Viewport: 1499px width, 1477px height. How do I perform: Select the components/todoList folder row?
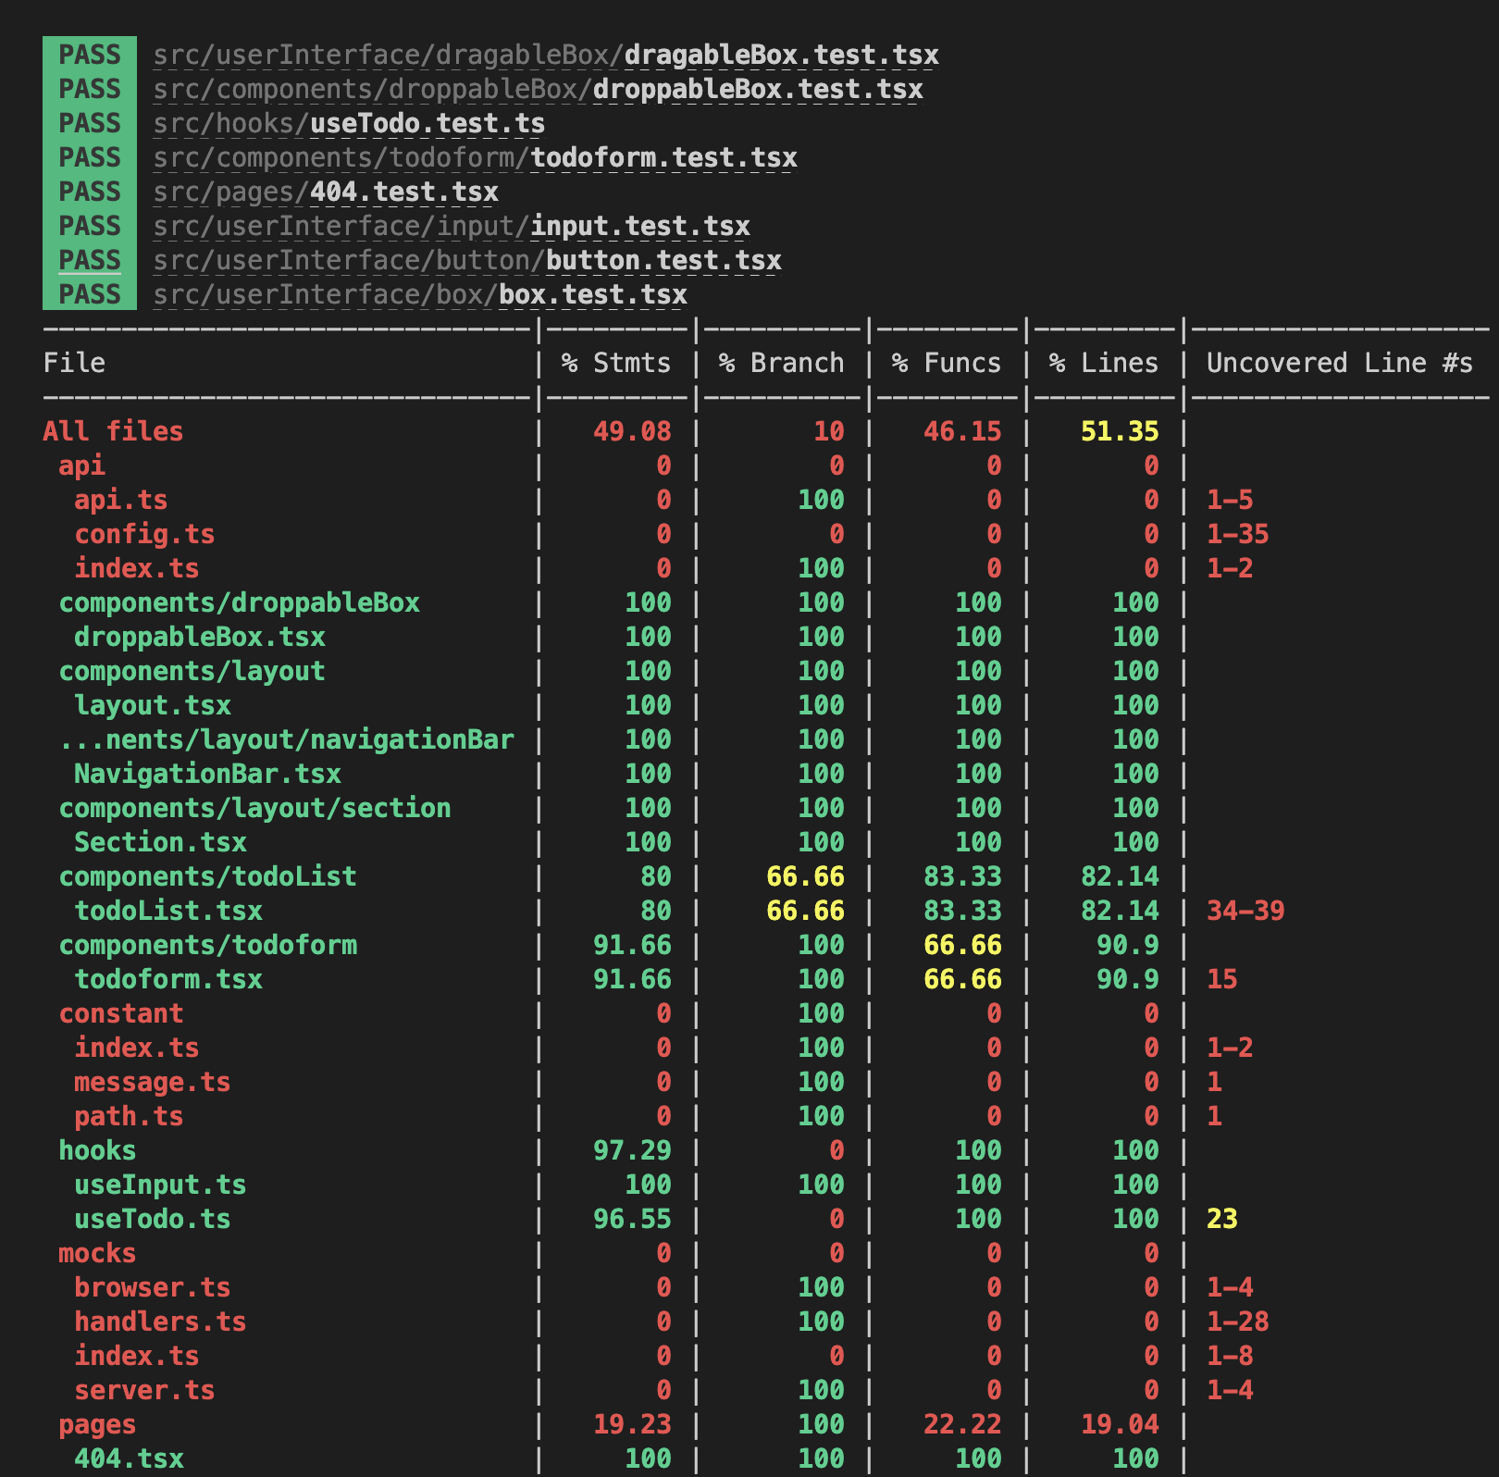coord(205,876)
